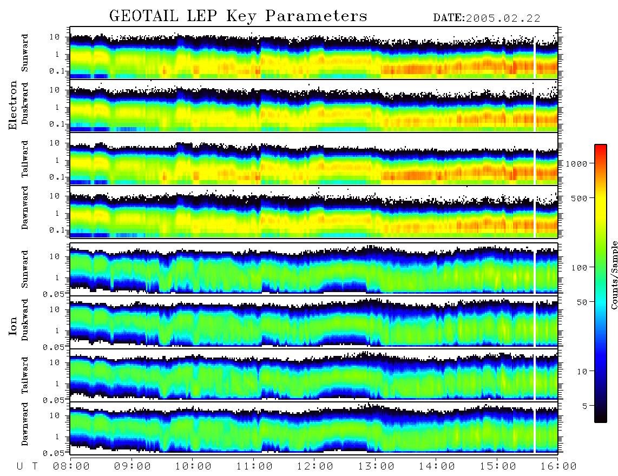Click the Electron Tailward spectrogram panel
Viewport: 618px width, 476px height.
[314, 159]
